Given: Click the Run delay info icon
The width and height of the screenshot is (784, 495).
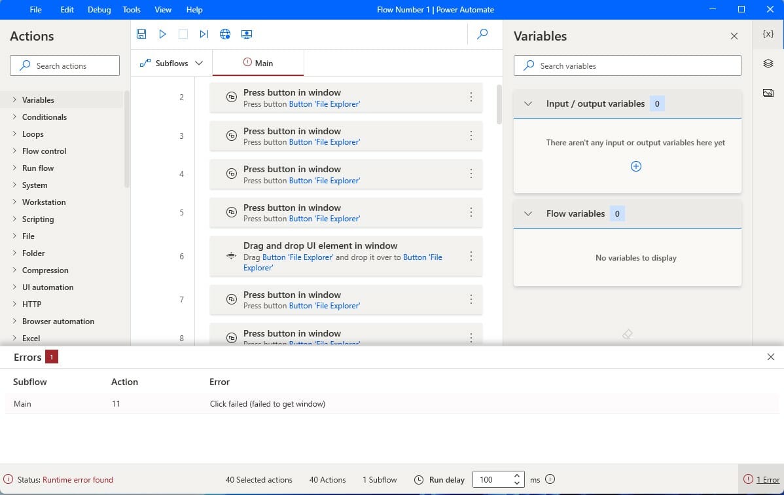Looking at the screenshot, I should (550, 479).
